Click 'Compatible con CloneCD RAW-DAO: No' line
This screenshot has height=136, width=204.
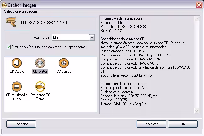coord(131,59)
